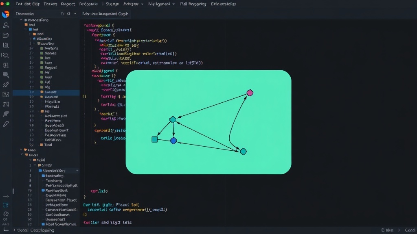Open the Artogare dropdown in menu bar
417x234 pixels.
(133, 4)
